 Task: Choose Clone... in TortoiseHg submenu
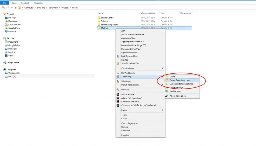click(182, 77)
